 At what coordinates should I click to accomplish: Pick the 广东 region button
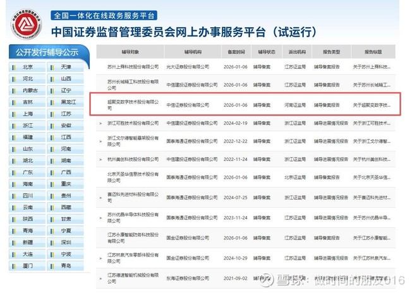tap(27, 172)
